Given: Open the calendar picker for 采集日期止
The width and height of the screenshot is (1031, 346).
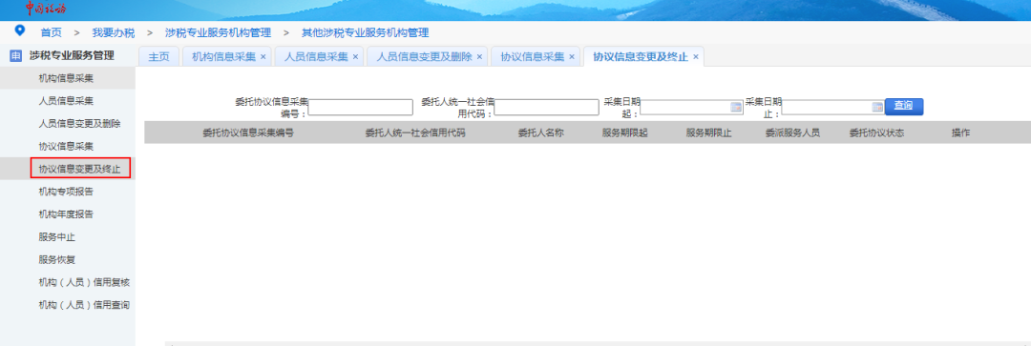Looking at the screenshot, I should tap(877, 107).
